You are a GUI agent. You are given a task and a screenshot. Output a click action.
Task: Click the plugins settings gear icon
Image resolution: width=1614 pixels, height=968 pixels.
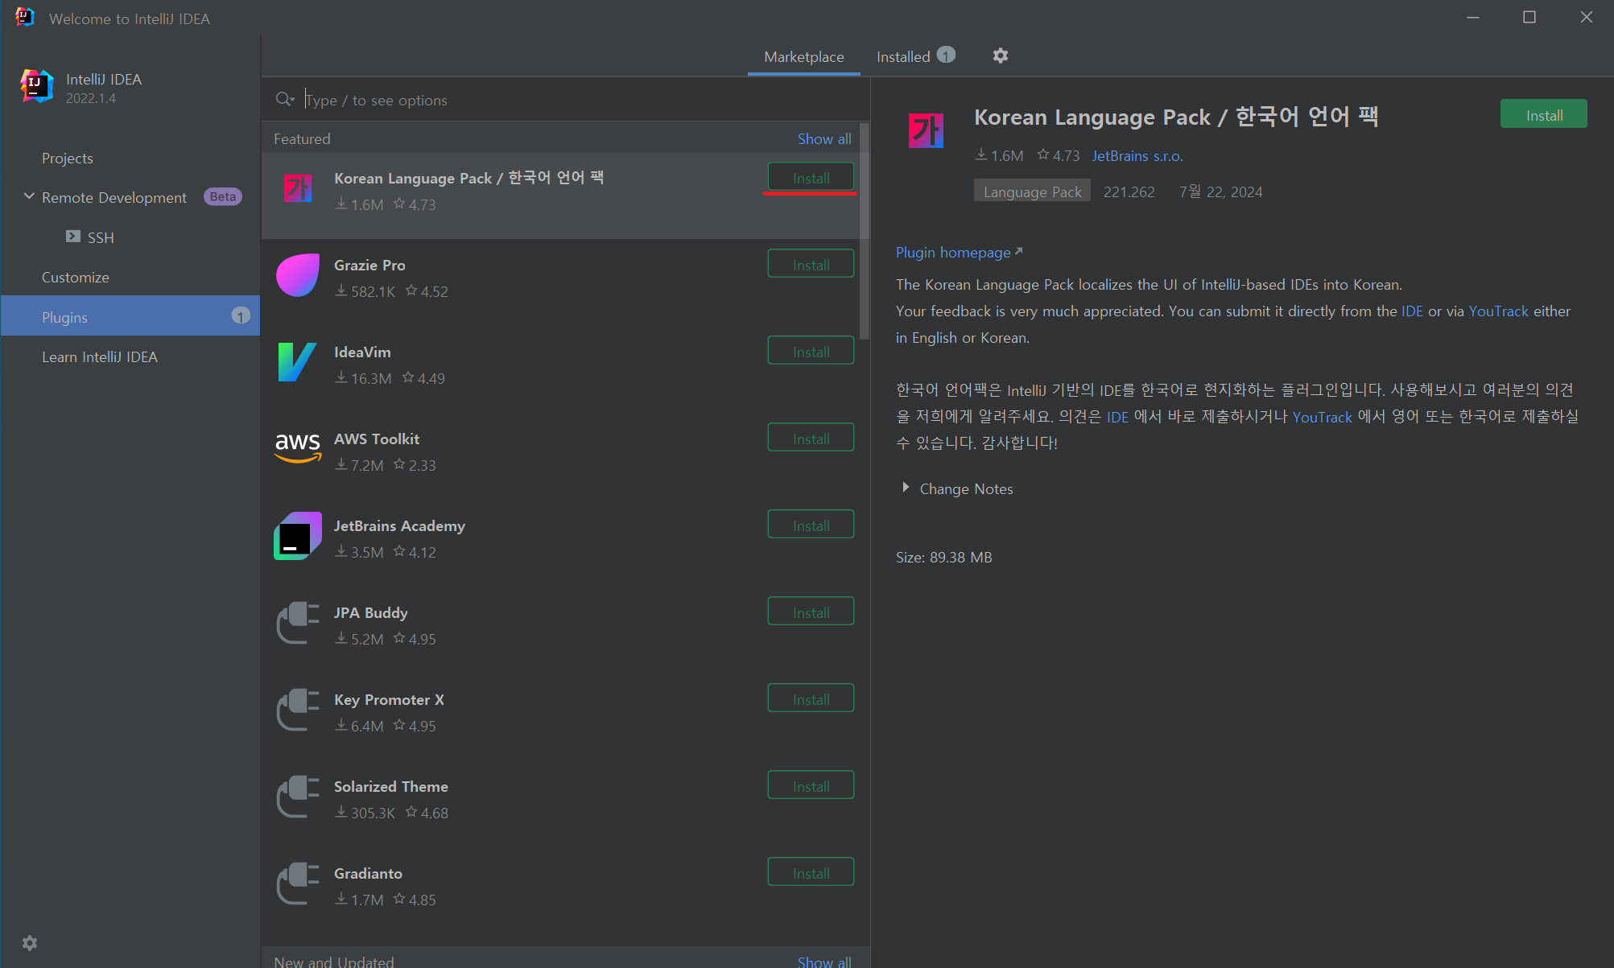(1000, 56)
